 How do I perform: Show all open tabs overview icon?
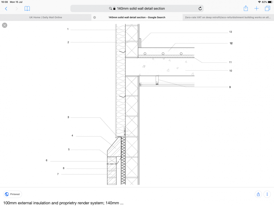267,9
